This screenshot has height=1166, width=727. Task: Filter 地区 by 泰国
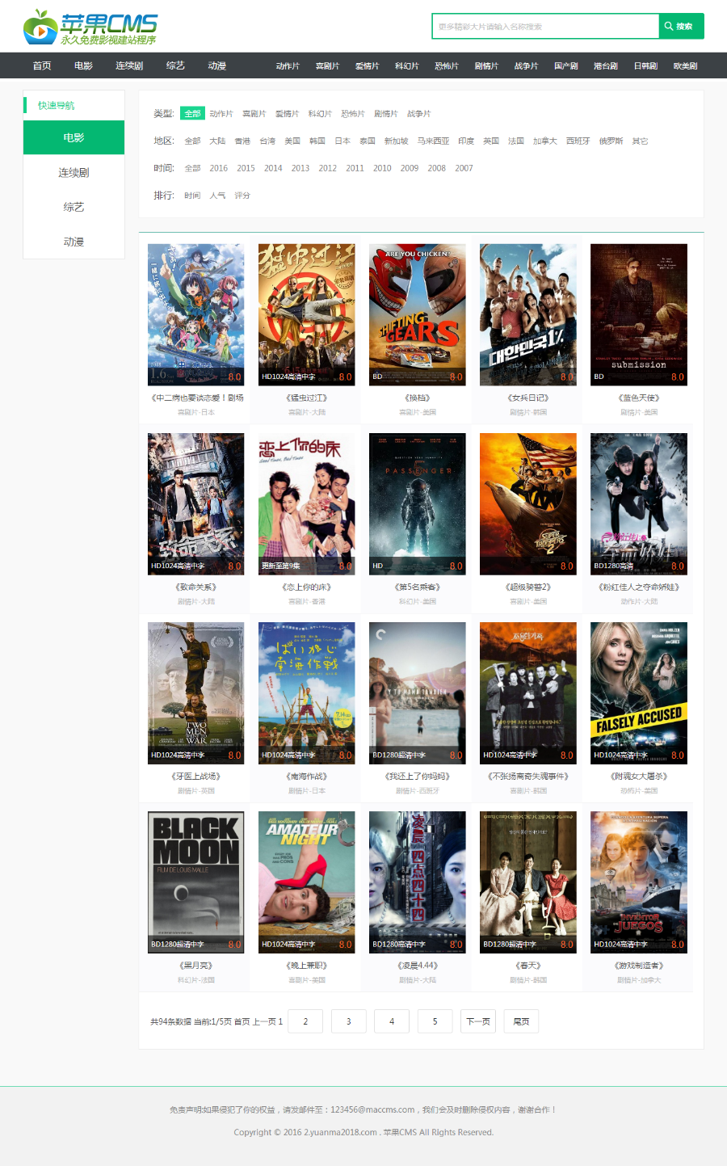[x=368, y=141]
